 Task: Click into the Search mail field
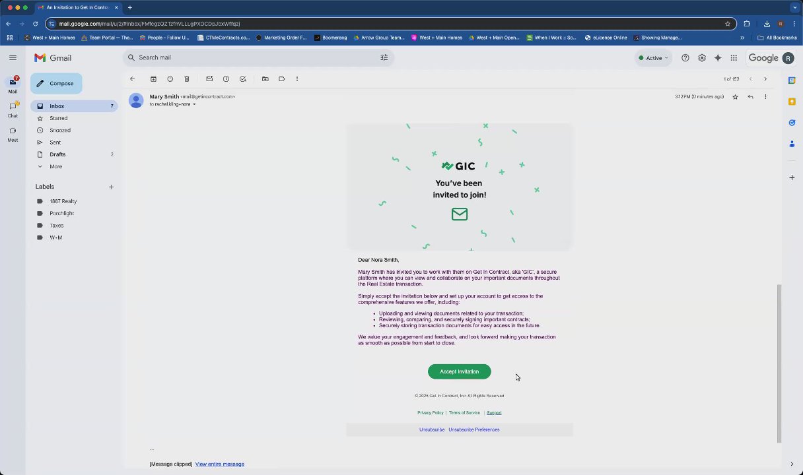(x=258, y=57)
